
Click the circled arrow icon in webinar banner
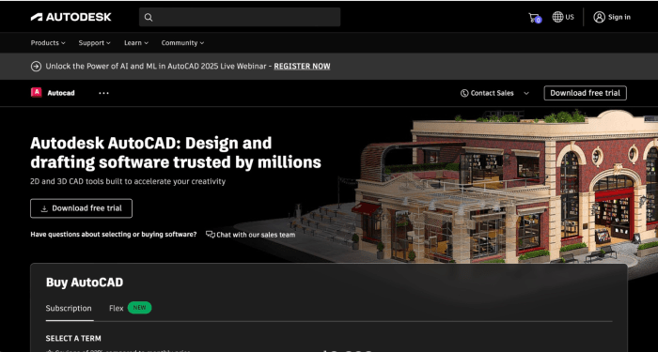pos(36,67)
